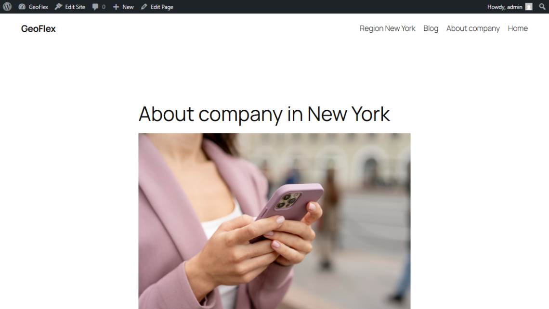Click the Edit Page text link
This screenshot has width=549, height=309.
(x=162, y=7)
